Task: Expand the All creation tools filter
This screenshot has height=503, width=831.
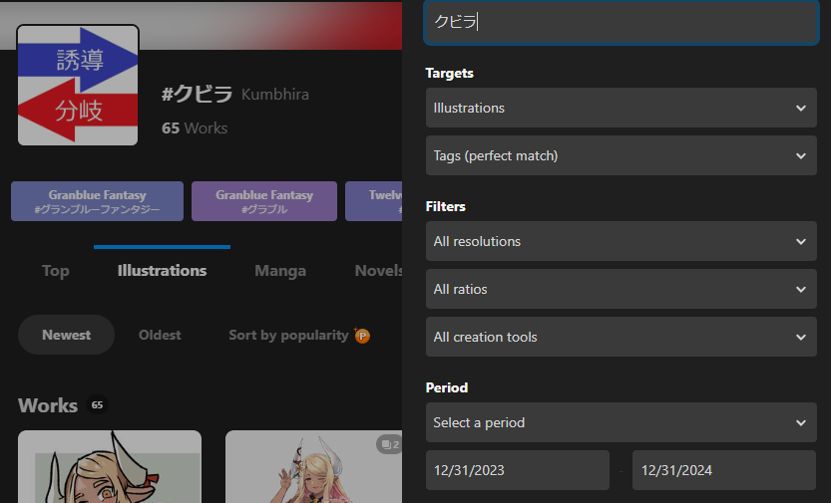Action: pyautogui.click(x=622, y=337)
